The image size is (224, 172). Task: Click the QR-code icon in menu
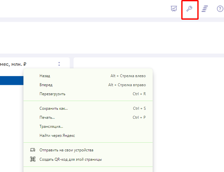pyautogui.click(x=33, y=159)
